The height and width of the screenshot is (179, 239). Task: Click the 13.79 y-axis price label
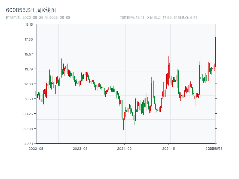tap(29, 69)
